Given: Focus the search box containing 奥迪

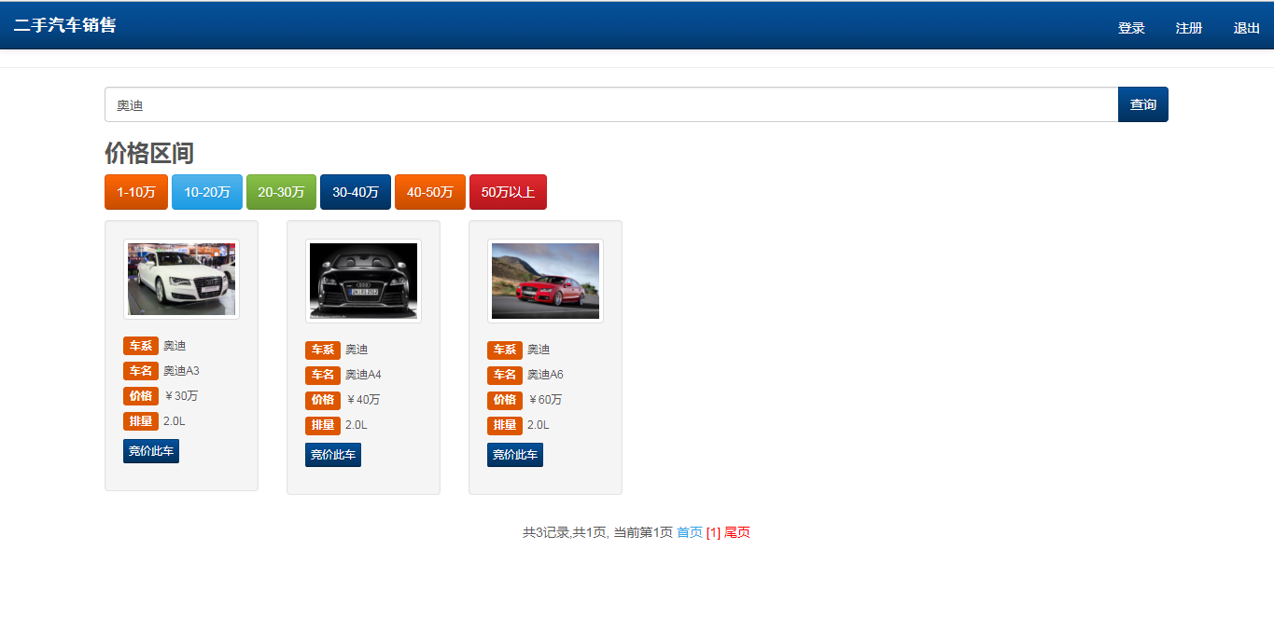Looking at the screenshot, I should [x=611, y=104].
